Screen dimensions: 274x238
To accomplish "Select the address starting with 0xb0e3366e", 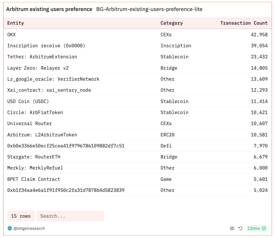I will (66, 146).
